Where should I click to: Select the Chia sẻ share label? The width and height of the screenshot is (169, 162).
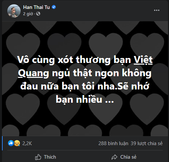128,157
